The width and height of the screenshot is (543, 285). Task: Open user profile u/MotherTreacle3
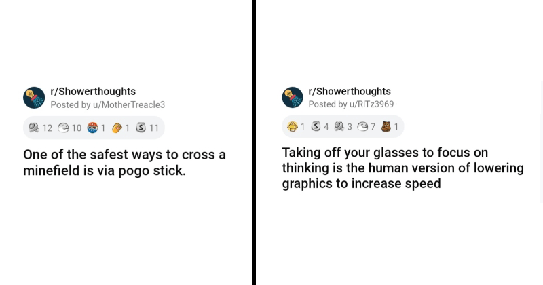129,104
